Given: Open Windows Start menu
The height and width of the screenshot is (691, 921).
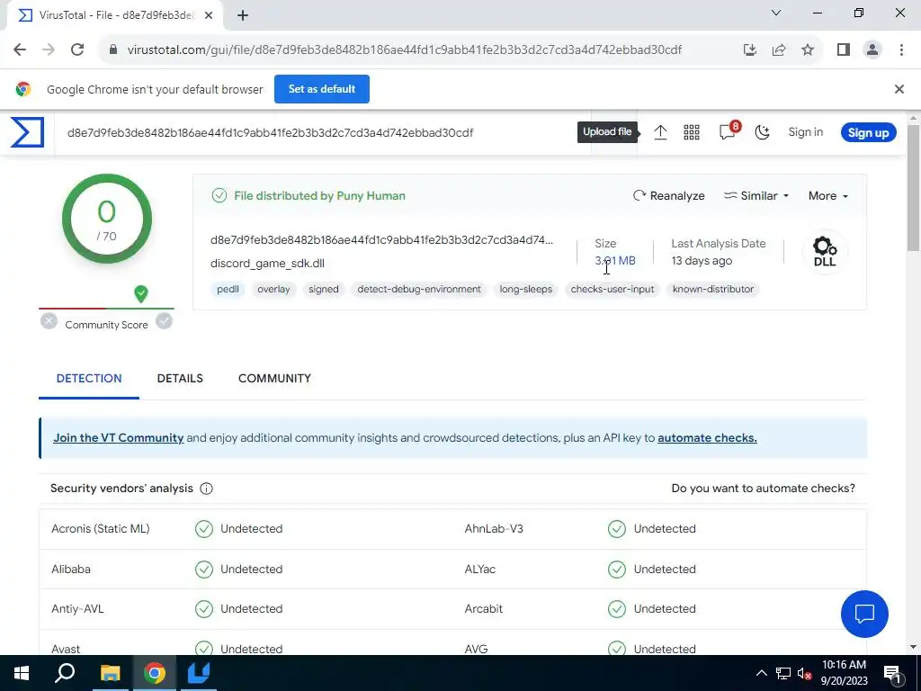Looking at the screenshot, I should click(x=22, y=673).
